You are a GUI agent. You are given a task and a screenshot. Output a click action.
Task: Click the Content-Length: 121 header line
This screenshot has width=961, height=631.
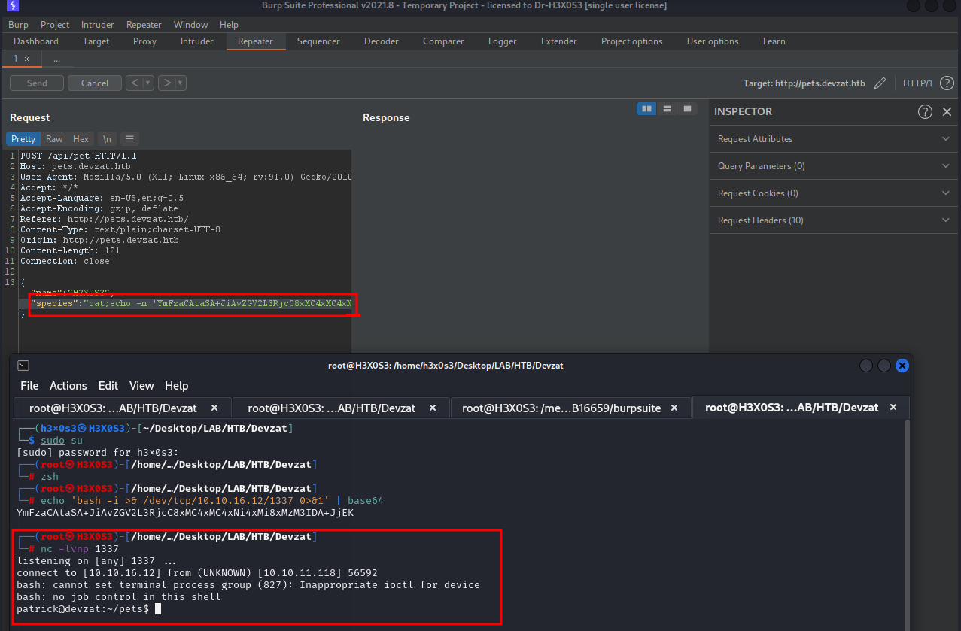70,250
